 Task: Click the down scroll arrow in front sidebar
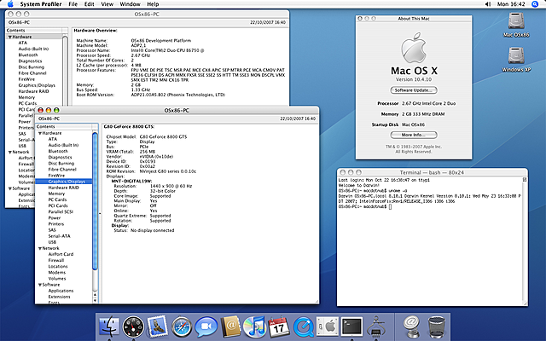(x=95, y=300)
